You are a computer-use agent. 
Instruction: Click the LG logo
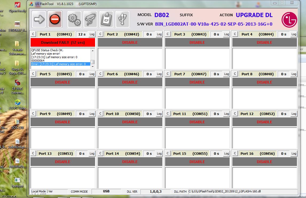point(289,20)
